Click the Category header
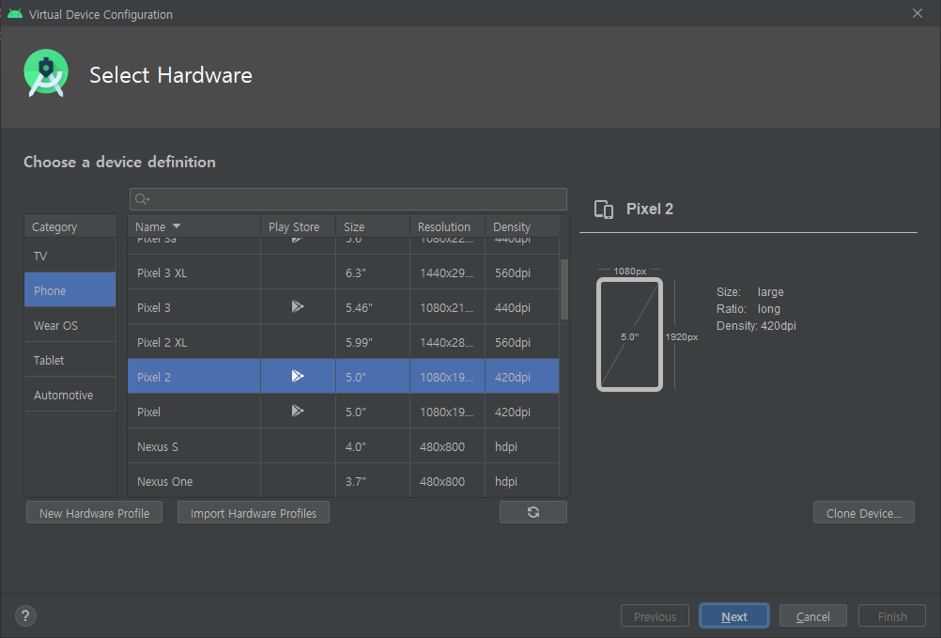 point(70,226)
